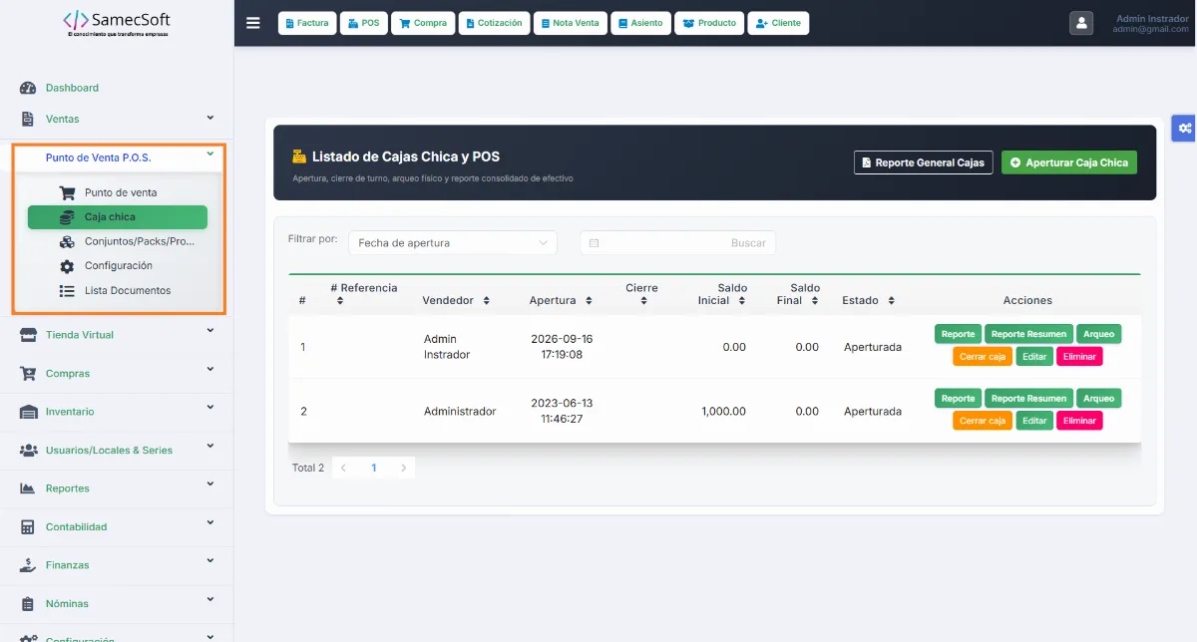Click Editar for Administrador row
The width and height of the screenshot is (1197, 642).
tap(1034, 421)
